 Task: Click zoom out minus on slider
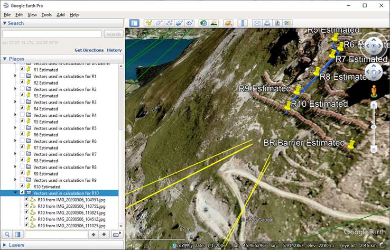374,149
